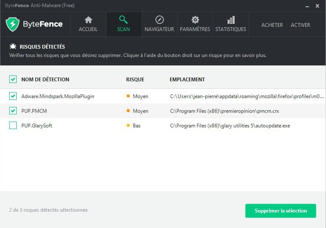
Task: Click the RISQUES DÉTECTÉS heading
Action: click(42, 47)
